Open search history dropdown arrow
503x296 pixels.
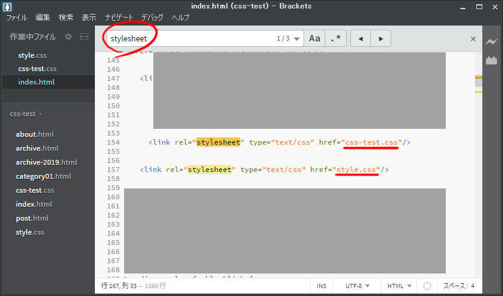297,39
